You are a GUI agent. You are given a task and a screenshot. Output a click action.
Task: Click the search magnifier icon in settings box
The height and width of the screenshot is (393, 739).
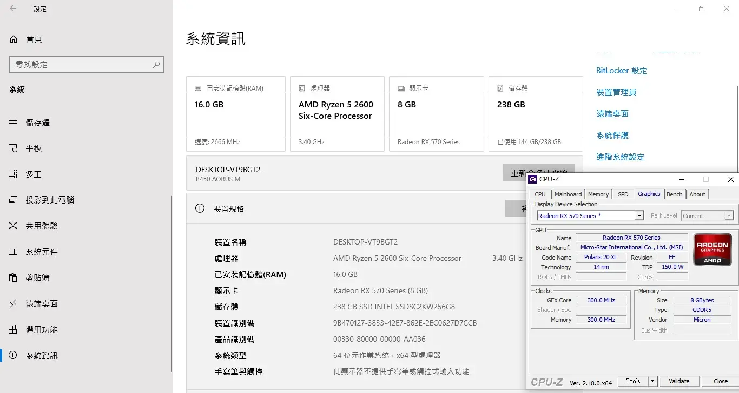click(156, 65)
